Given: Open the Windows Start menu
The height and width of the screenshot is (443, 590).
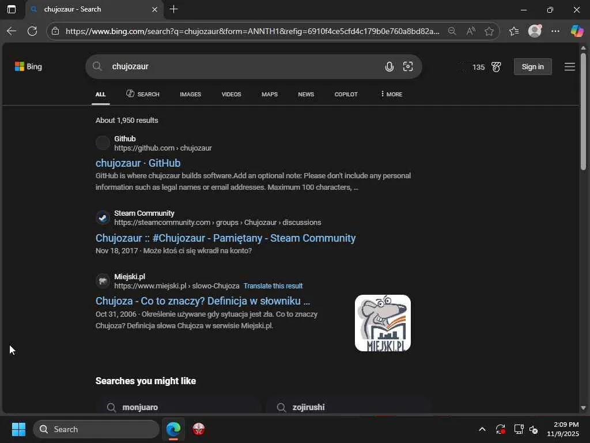Looking at the screenshot, I should coord(18,429).
